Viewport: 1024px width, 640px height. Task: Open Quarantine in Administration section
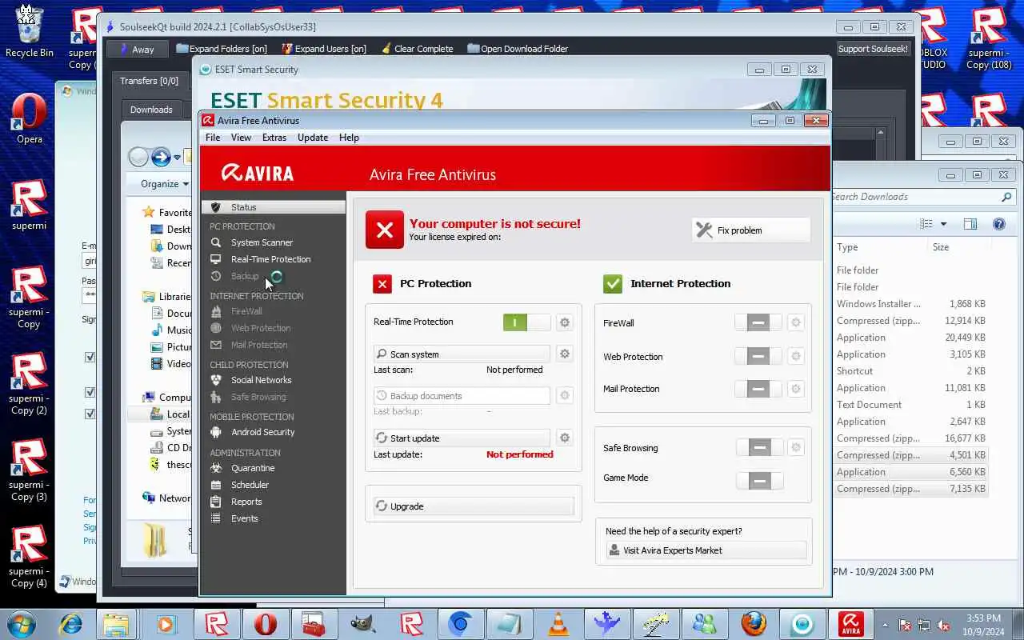253,468
